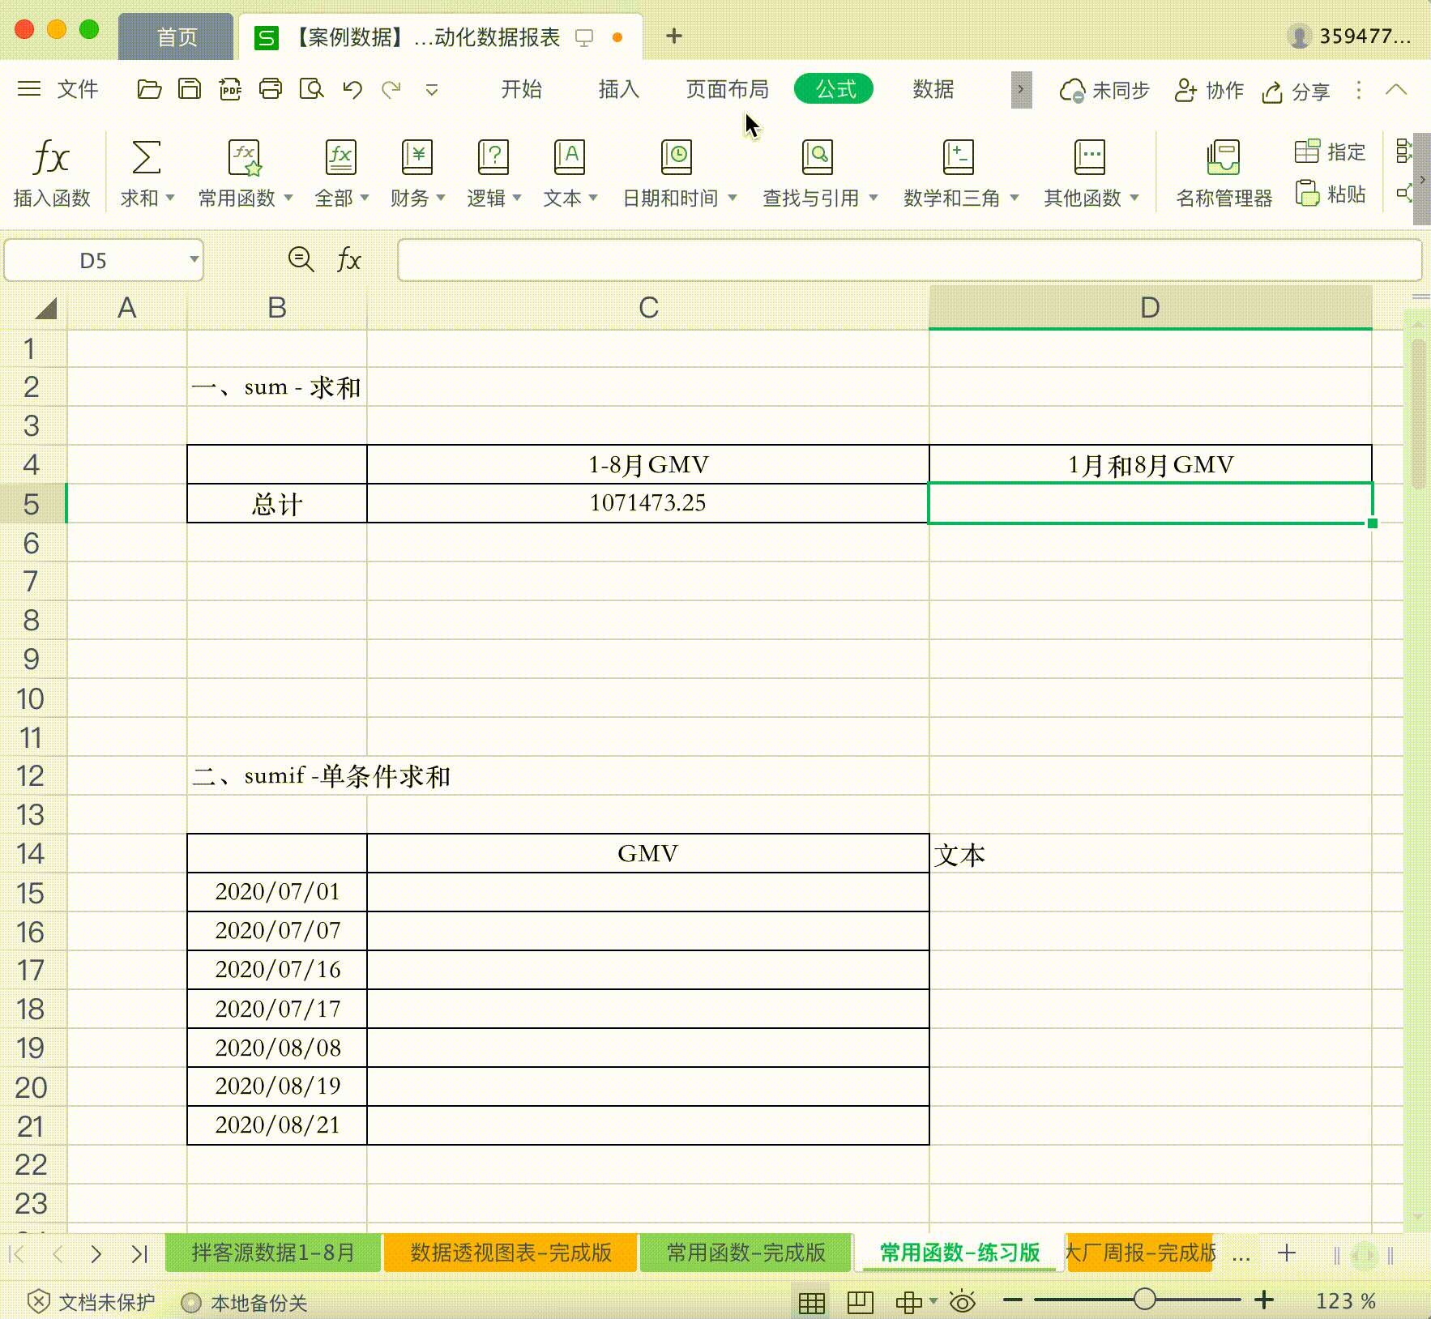Switch to sheet 常用函数-完成版
Viewport: 1431px width, 1319px height.
point(745,1253)
